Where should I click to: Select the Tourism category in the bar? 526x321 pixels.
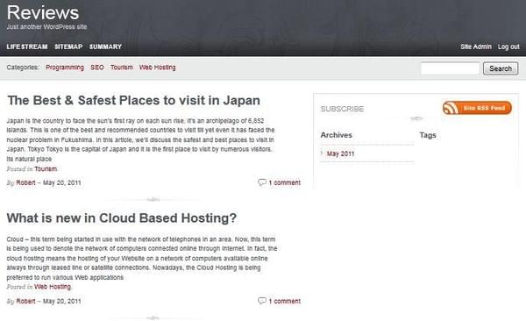click(x=122, y=68)
